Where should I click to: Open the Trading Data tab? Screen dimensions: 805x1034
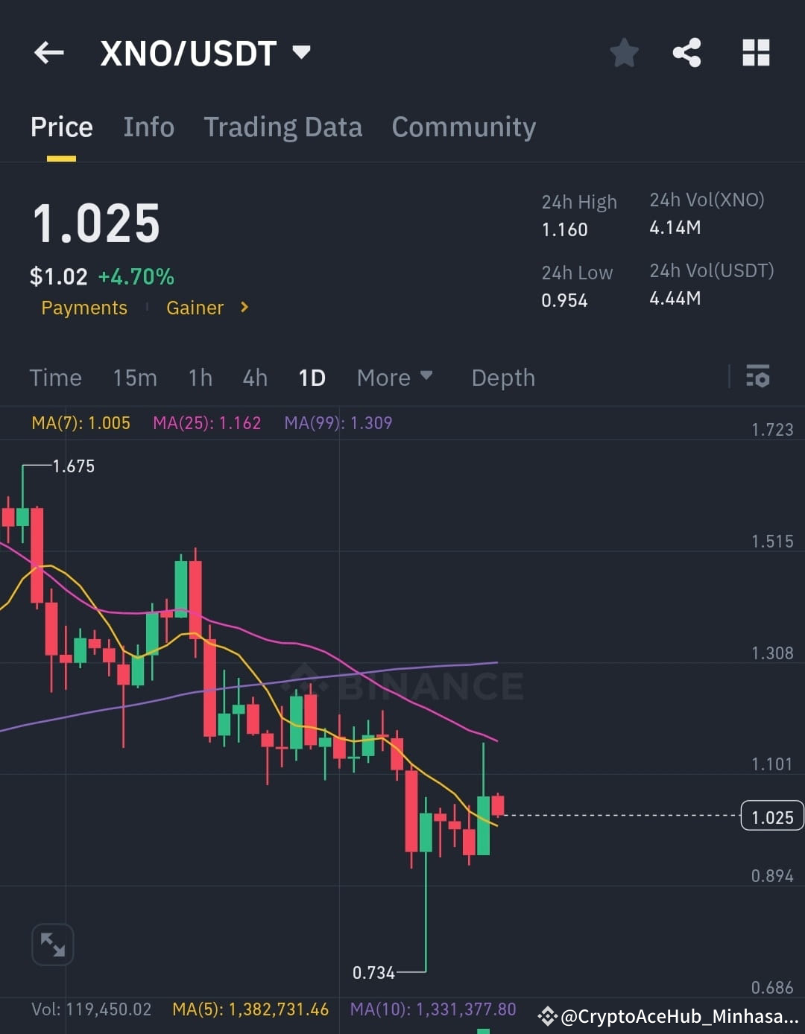(283, 127)
